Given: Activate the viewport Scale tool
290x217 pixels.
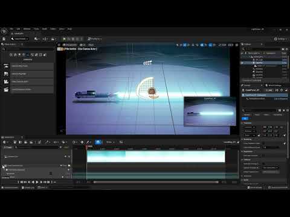Looking at the screenshot, I should tap(188, 45).
